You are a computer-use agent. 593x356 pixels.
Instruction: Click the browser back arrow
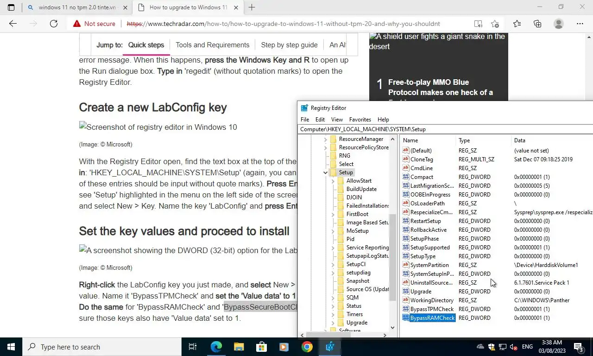(13, 24)
